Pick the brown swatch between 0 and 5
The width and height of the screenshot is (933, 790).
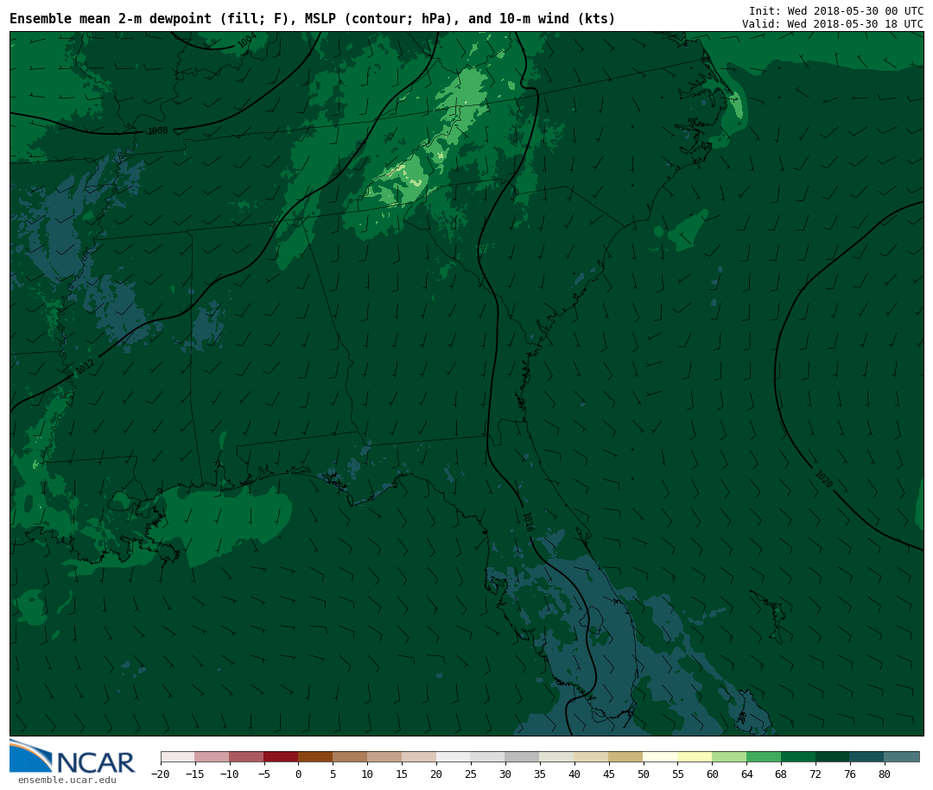[x=315, y=756]
